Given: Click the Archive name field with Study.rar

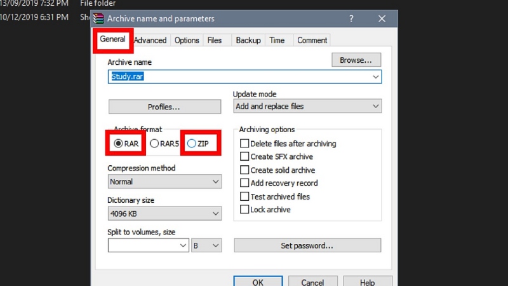Looking at the screenshot, I should pyautogui.click(x=244, y=76).
